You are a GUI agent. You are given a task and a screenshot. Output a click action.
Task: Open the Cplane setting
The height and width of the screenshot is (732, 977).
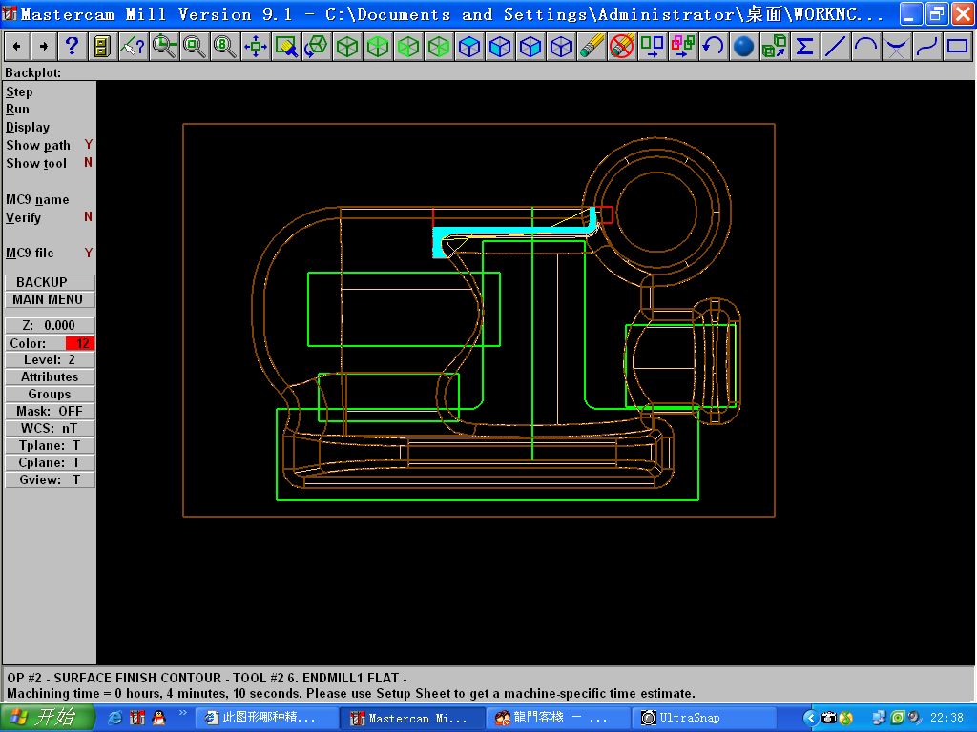click(49, 462)
